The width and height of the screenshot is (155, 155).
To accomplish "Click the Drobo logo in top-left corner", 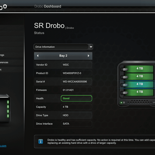I will click(x=3, y=7).
